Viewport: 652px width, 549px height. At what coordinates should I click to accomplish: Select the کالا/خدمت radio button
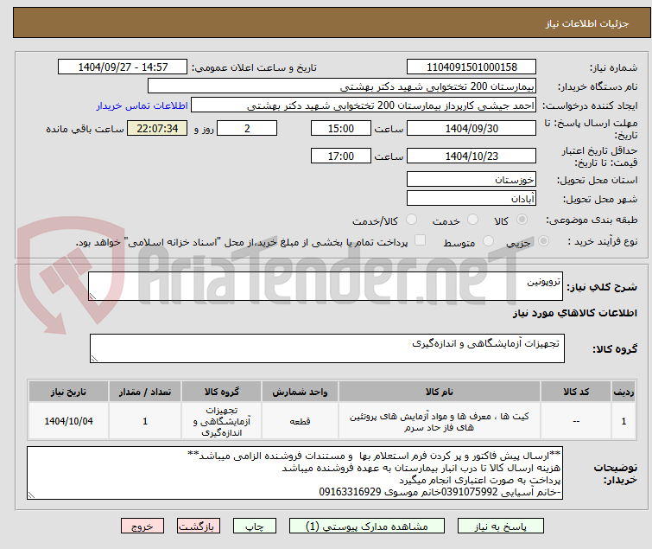[411, 220]
